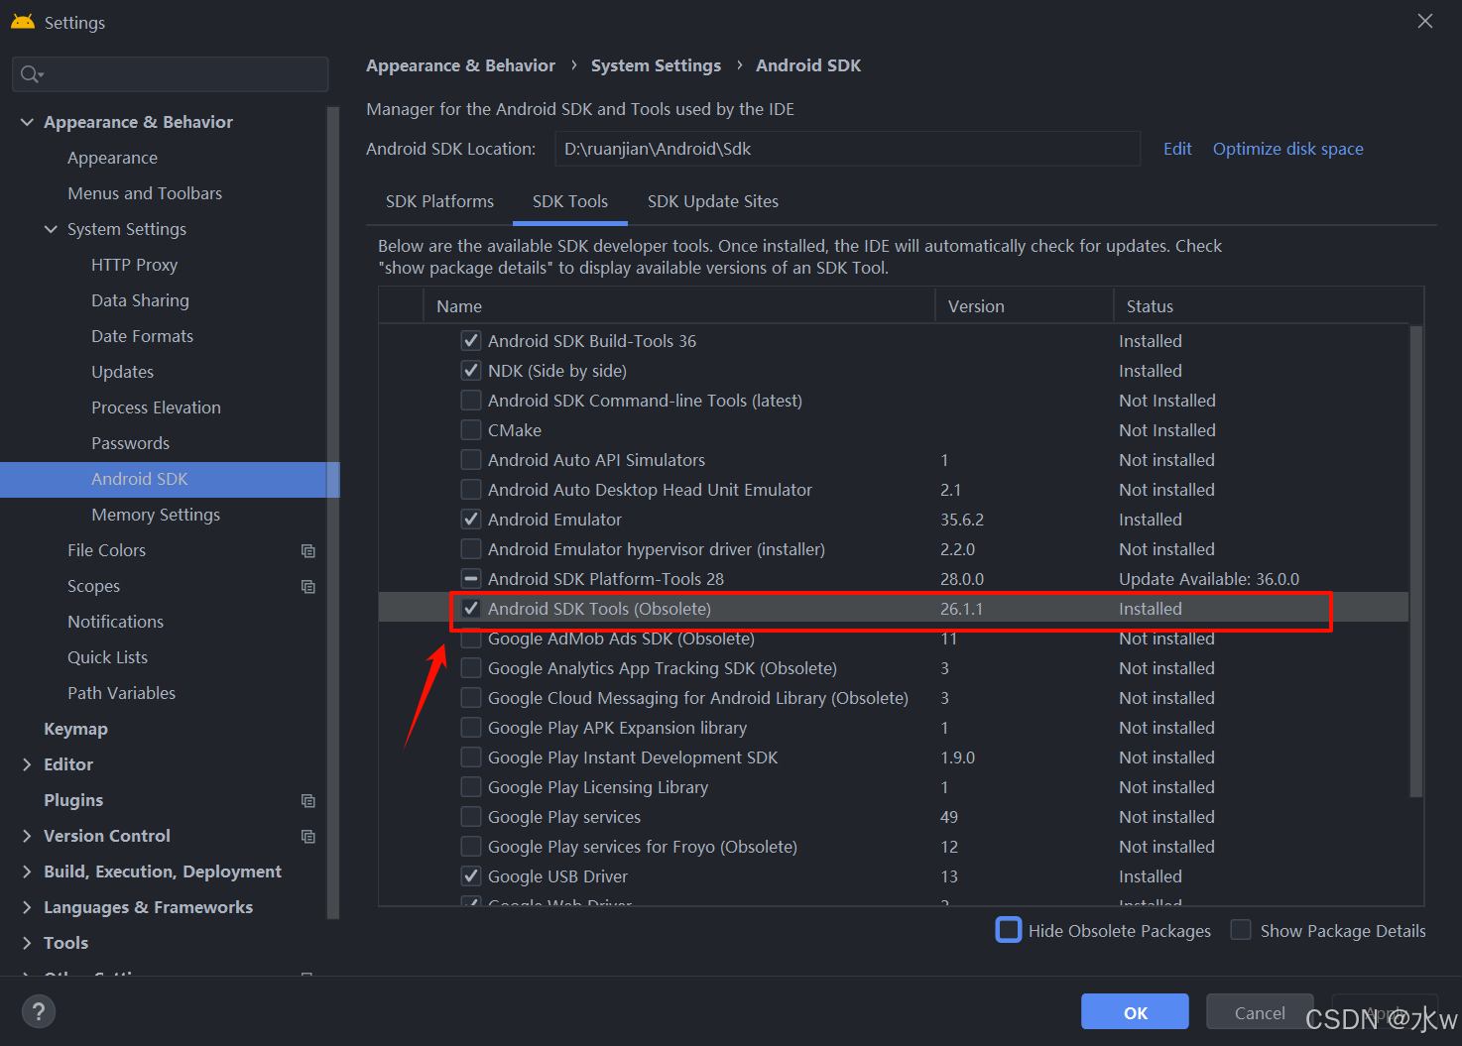
Task: Click Appearance & Behavior in breadcrumb
Action: pos(460,65)
